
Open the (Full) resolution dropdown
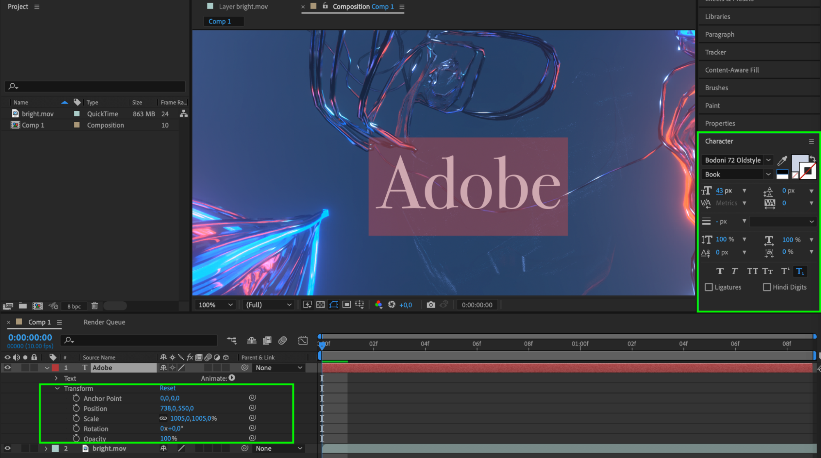tap(269, 305)
